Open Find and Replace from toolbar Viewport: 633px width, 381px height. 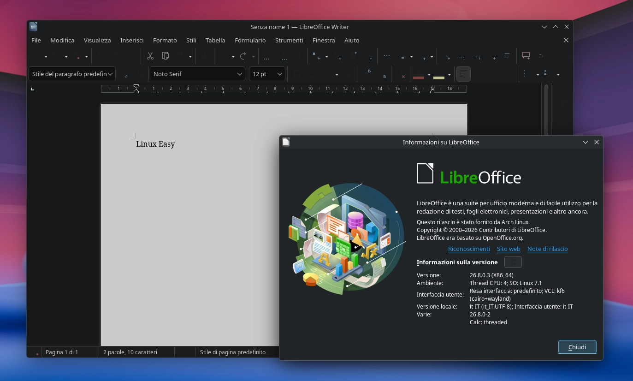click(266, 56)
